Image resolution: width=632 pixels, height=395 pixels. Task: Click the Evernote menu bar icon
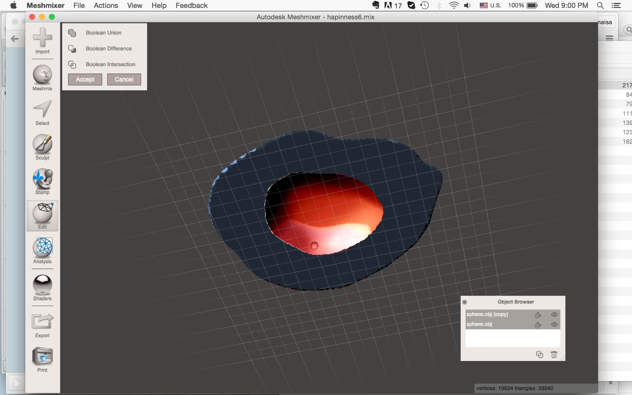[376, 5]
